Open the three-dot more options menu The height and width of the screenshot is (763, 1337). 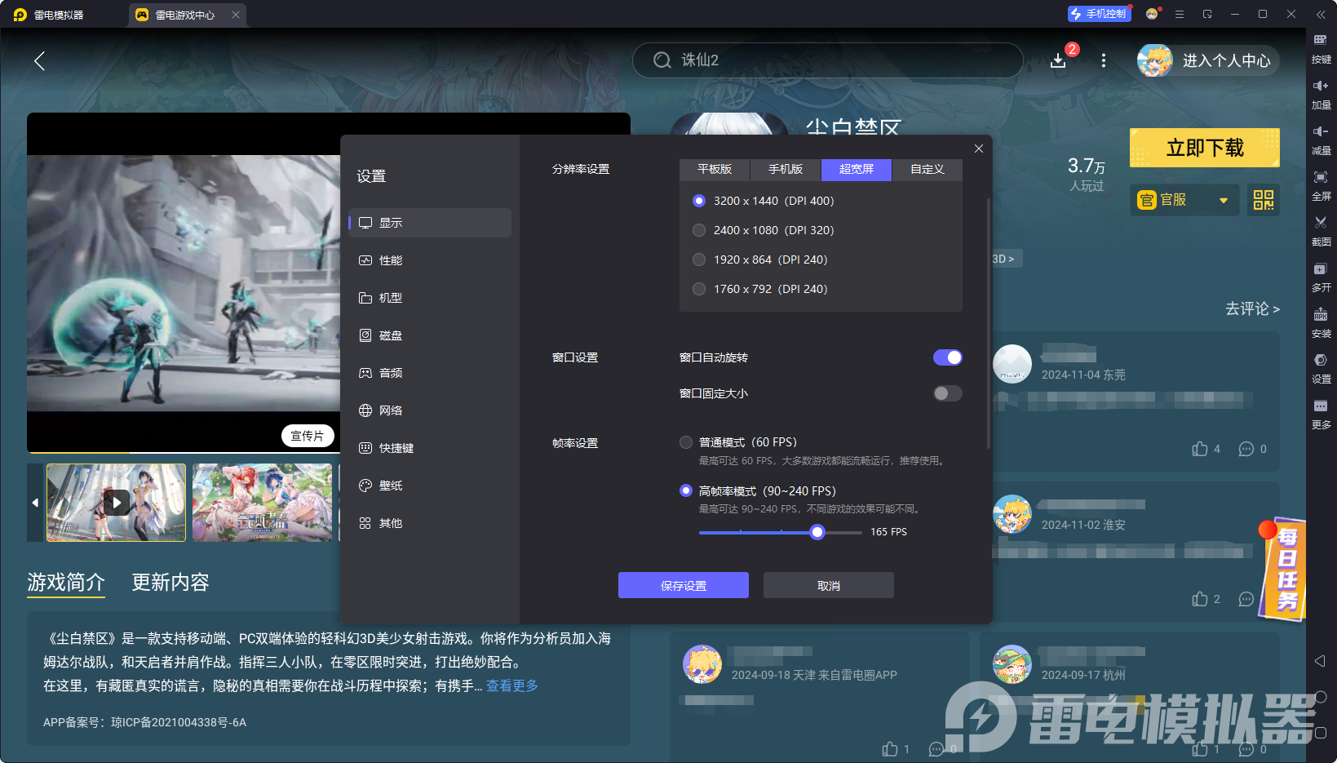click(1104, 61)
